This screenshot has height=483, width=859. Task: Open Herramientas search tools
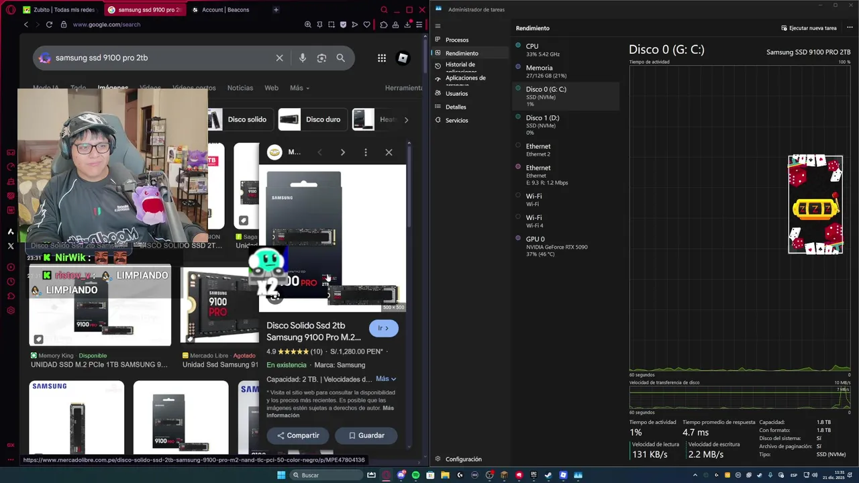pos(403,88)
